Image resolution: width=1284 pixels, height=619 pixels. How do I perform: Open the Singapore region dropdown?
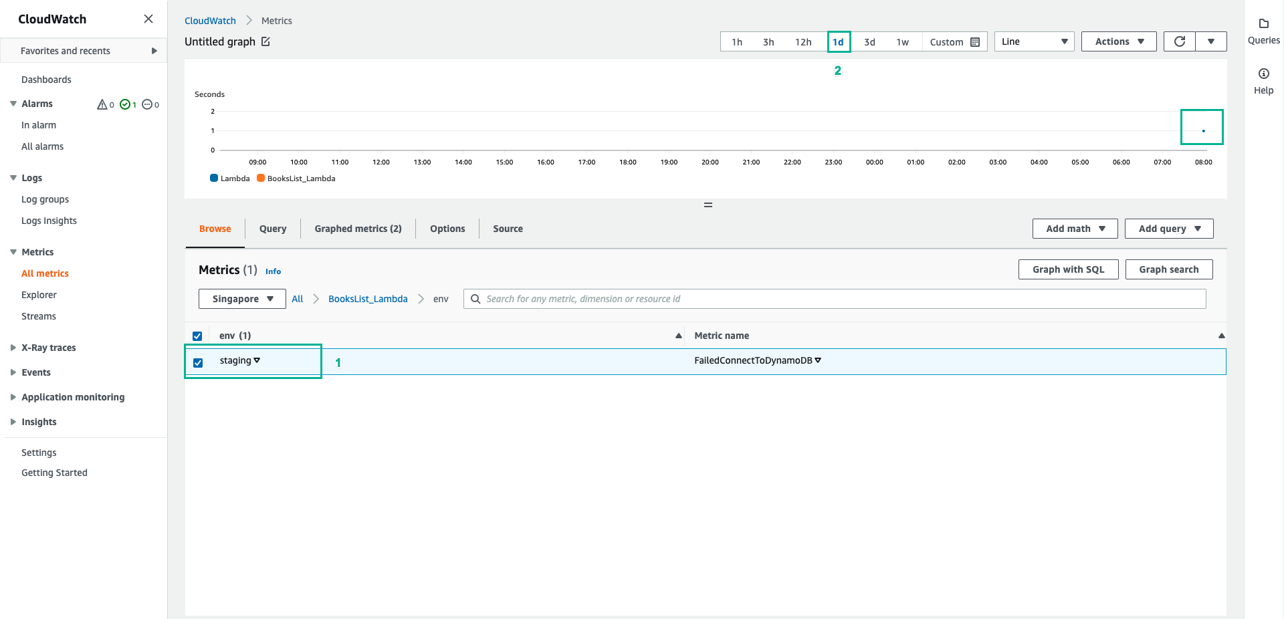(242, 299)
